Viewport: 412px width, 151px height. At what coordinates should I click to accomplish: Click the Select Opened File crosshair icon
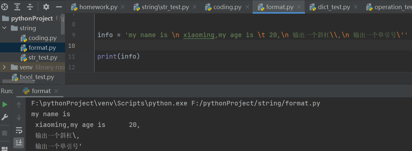tap(5, 7)
